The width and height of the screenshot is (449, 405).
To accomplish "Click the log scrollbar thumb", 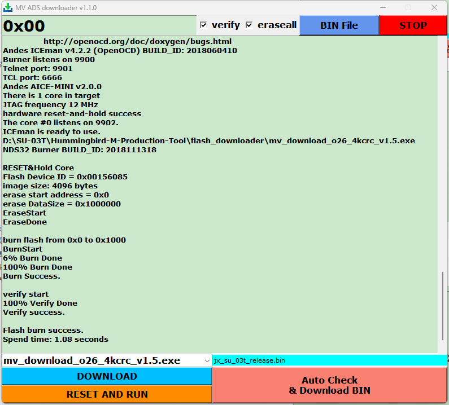I will pyautogui.click(x=442, y=311).
